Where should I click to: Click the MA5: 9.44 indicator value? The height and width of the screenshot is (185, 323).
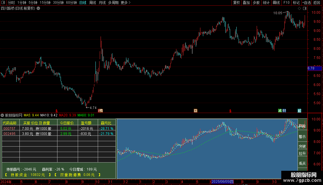point(31,116)
